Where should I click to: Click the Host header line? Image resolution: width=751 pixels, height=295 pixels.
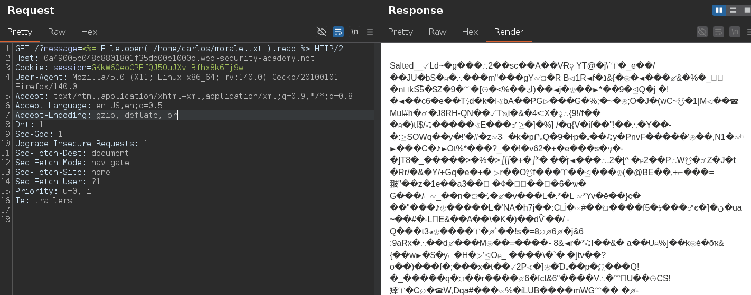[165, 58]
